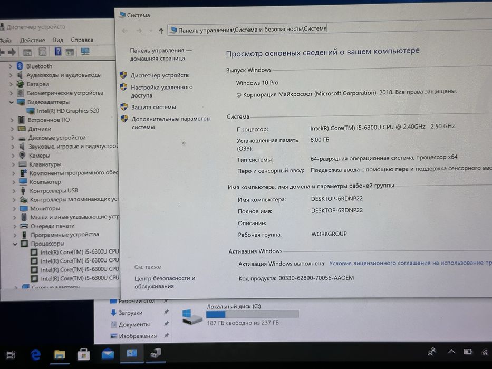Open the Действие menu in Device Manager

33,40
